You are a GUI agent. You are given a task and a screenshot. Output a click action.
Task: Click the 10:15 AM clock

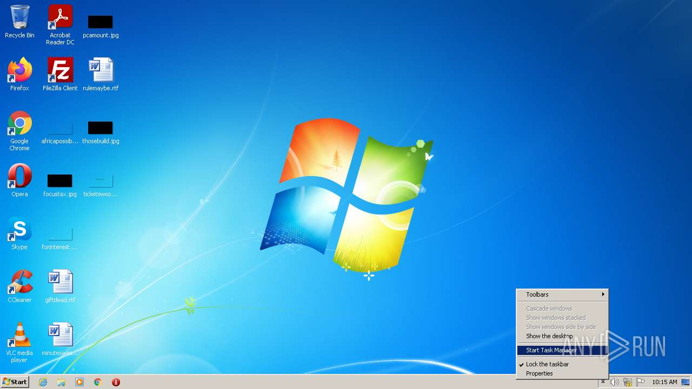(664, 382)
